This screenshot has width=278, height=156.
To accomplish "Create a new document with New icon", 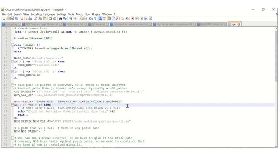I will click(3, 19).
